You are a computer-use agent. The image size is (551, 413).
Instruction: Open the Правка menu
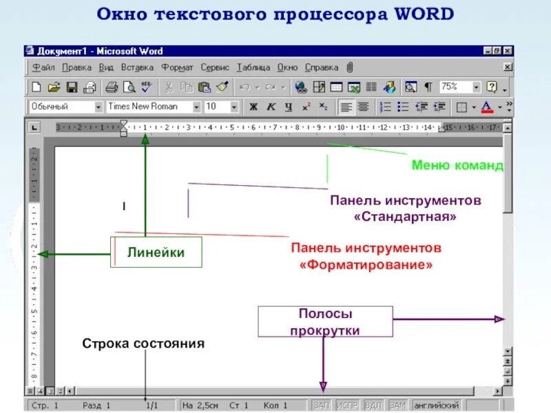(76, 67)
